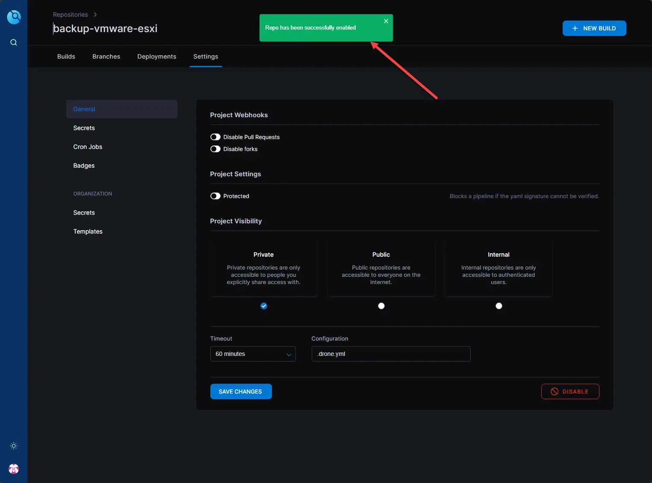Toggle light theme sun icon

(x=14, y=446)
